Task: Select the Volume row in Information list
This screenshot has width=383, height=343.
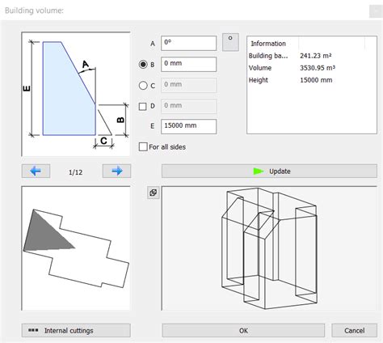Action: pyautogui.click(x=312, y=68)
